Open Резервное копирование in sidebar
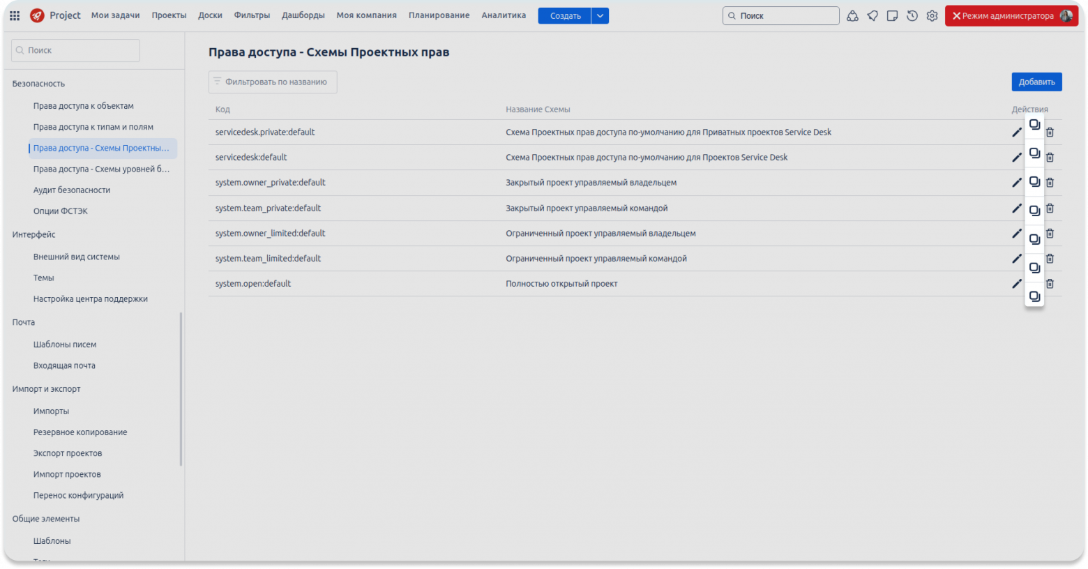 tap(80, 432)
